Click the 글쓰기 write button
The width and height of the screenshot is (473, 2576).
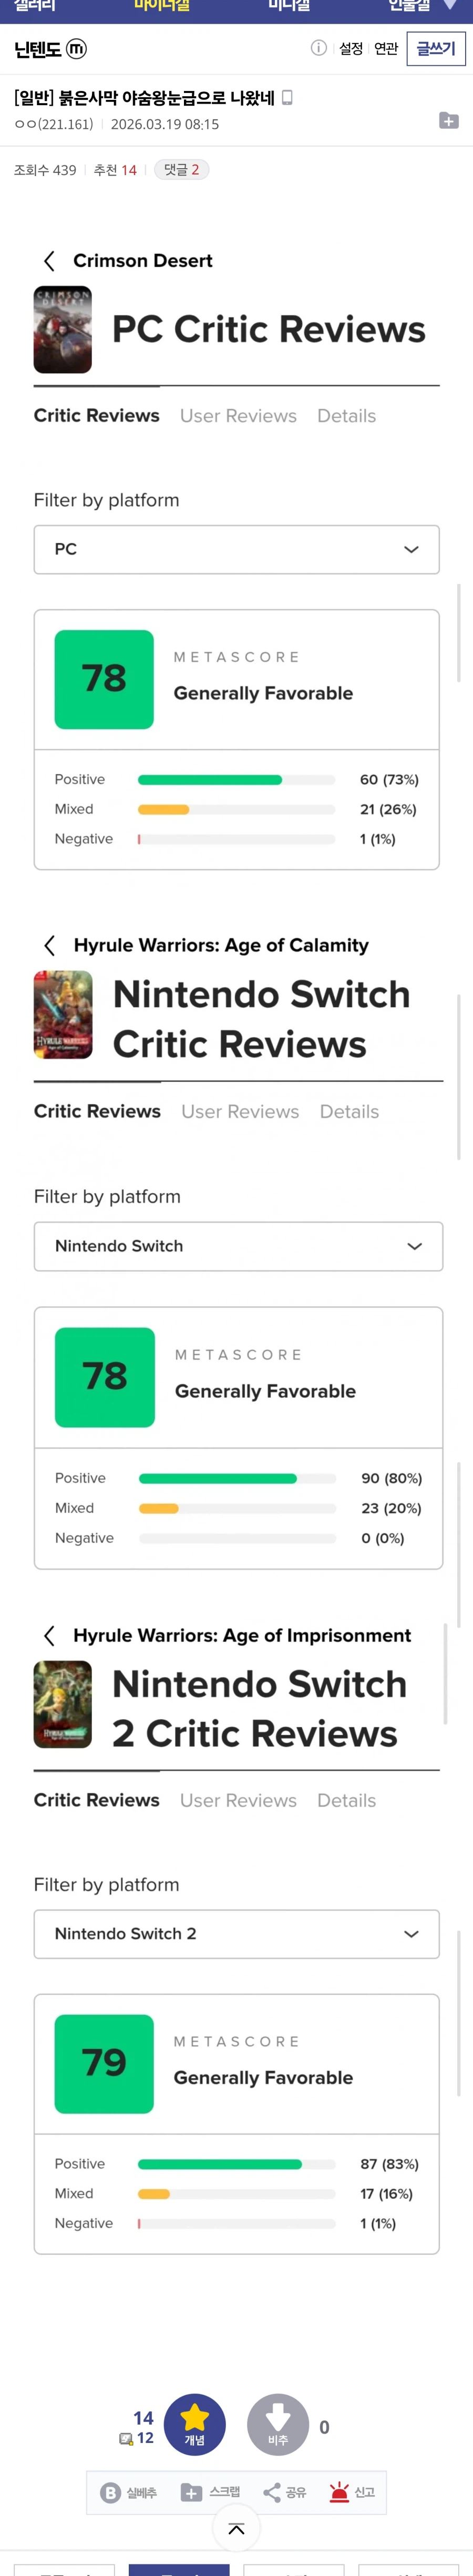click(x=436, y=48)
